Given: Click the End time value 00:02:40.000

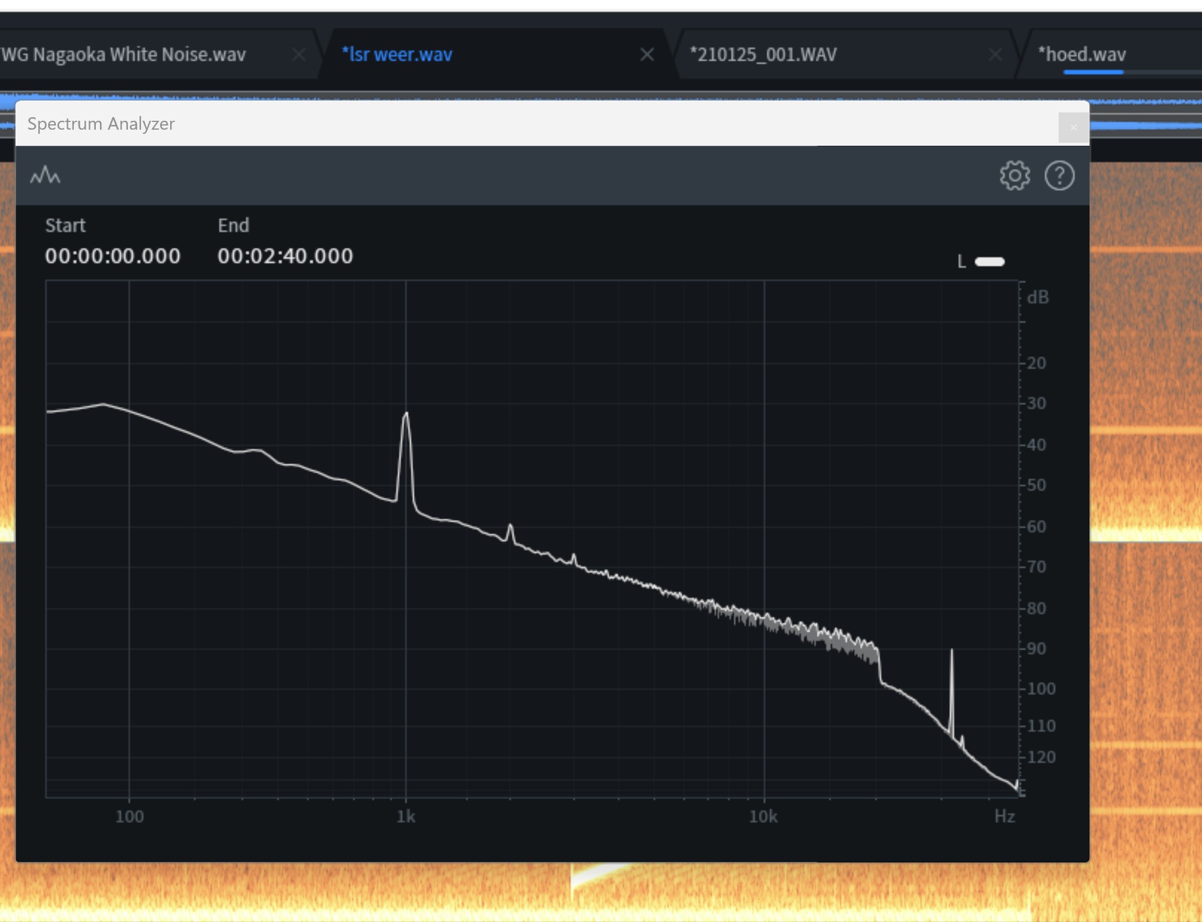Looking at the screenshot, I should pyautogui.click(x=285, y=256).
